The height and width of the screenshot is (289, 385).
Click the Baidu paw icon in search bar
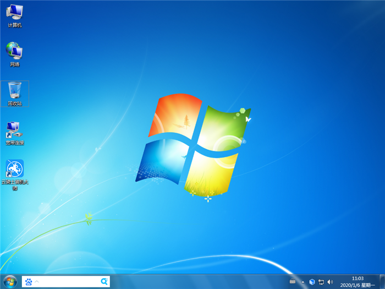tap(29, 282)
